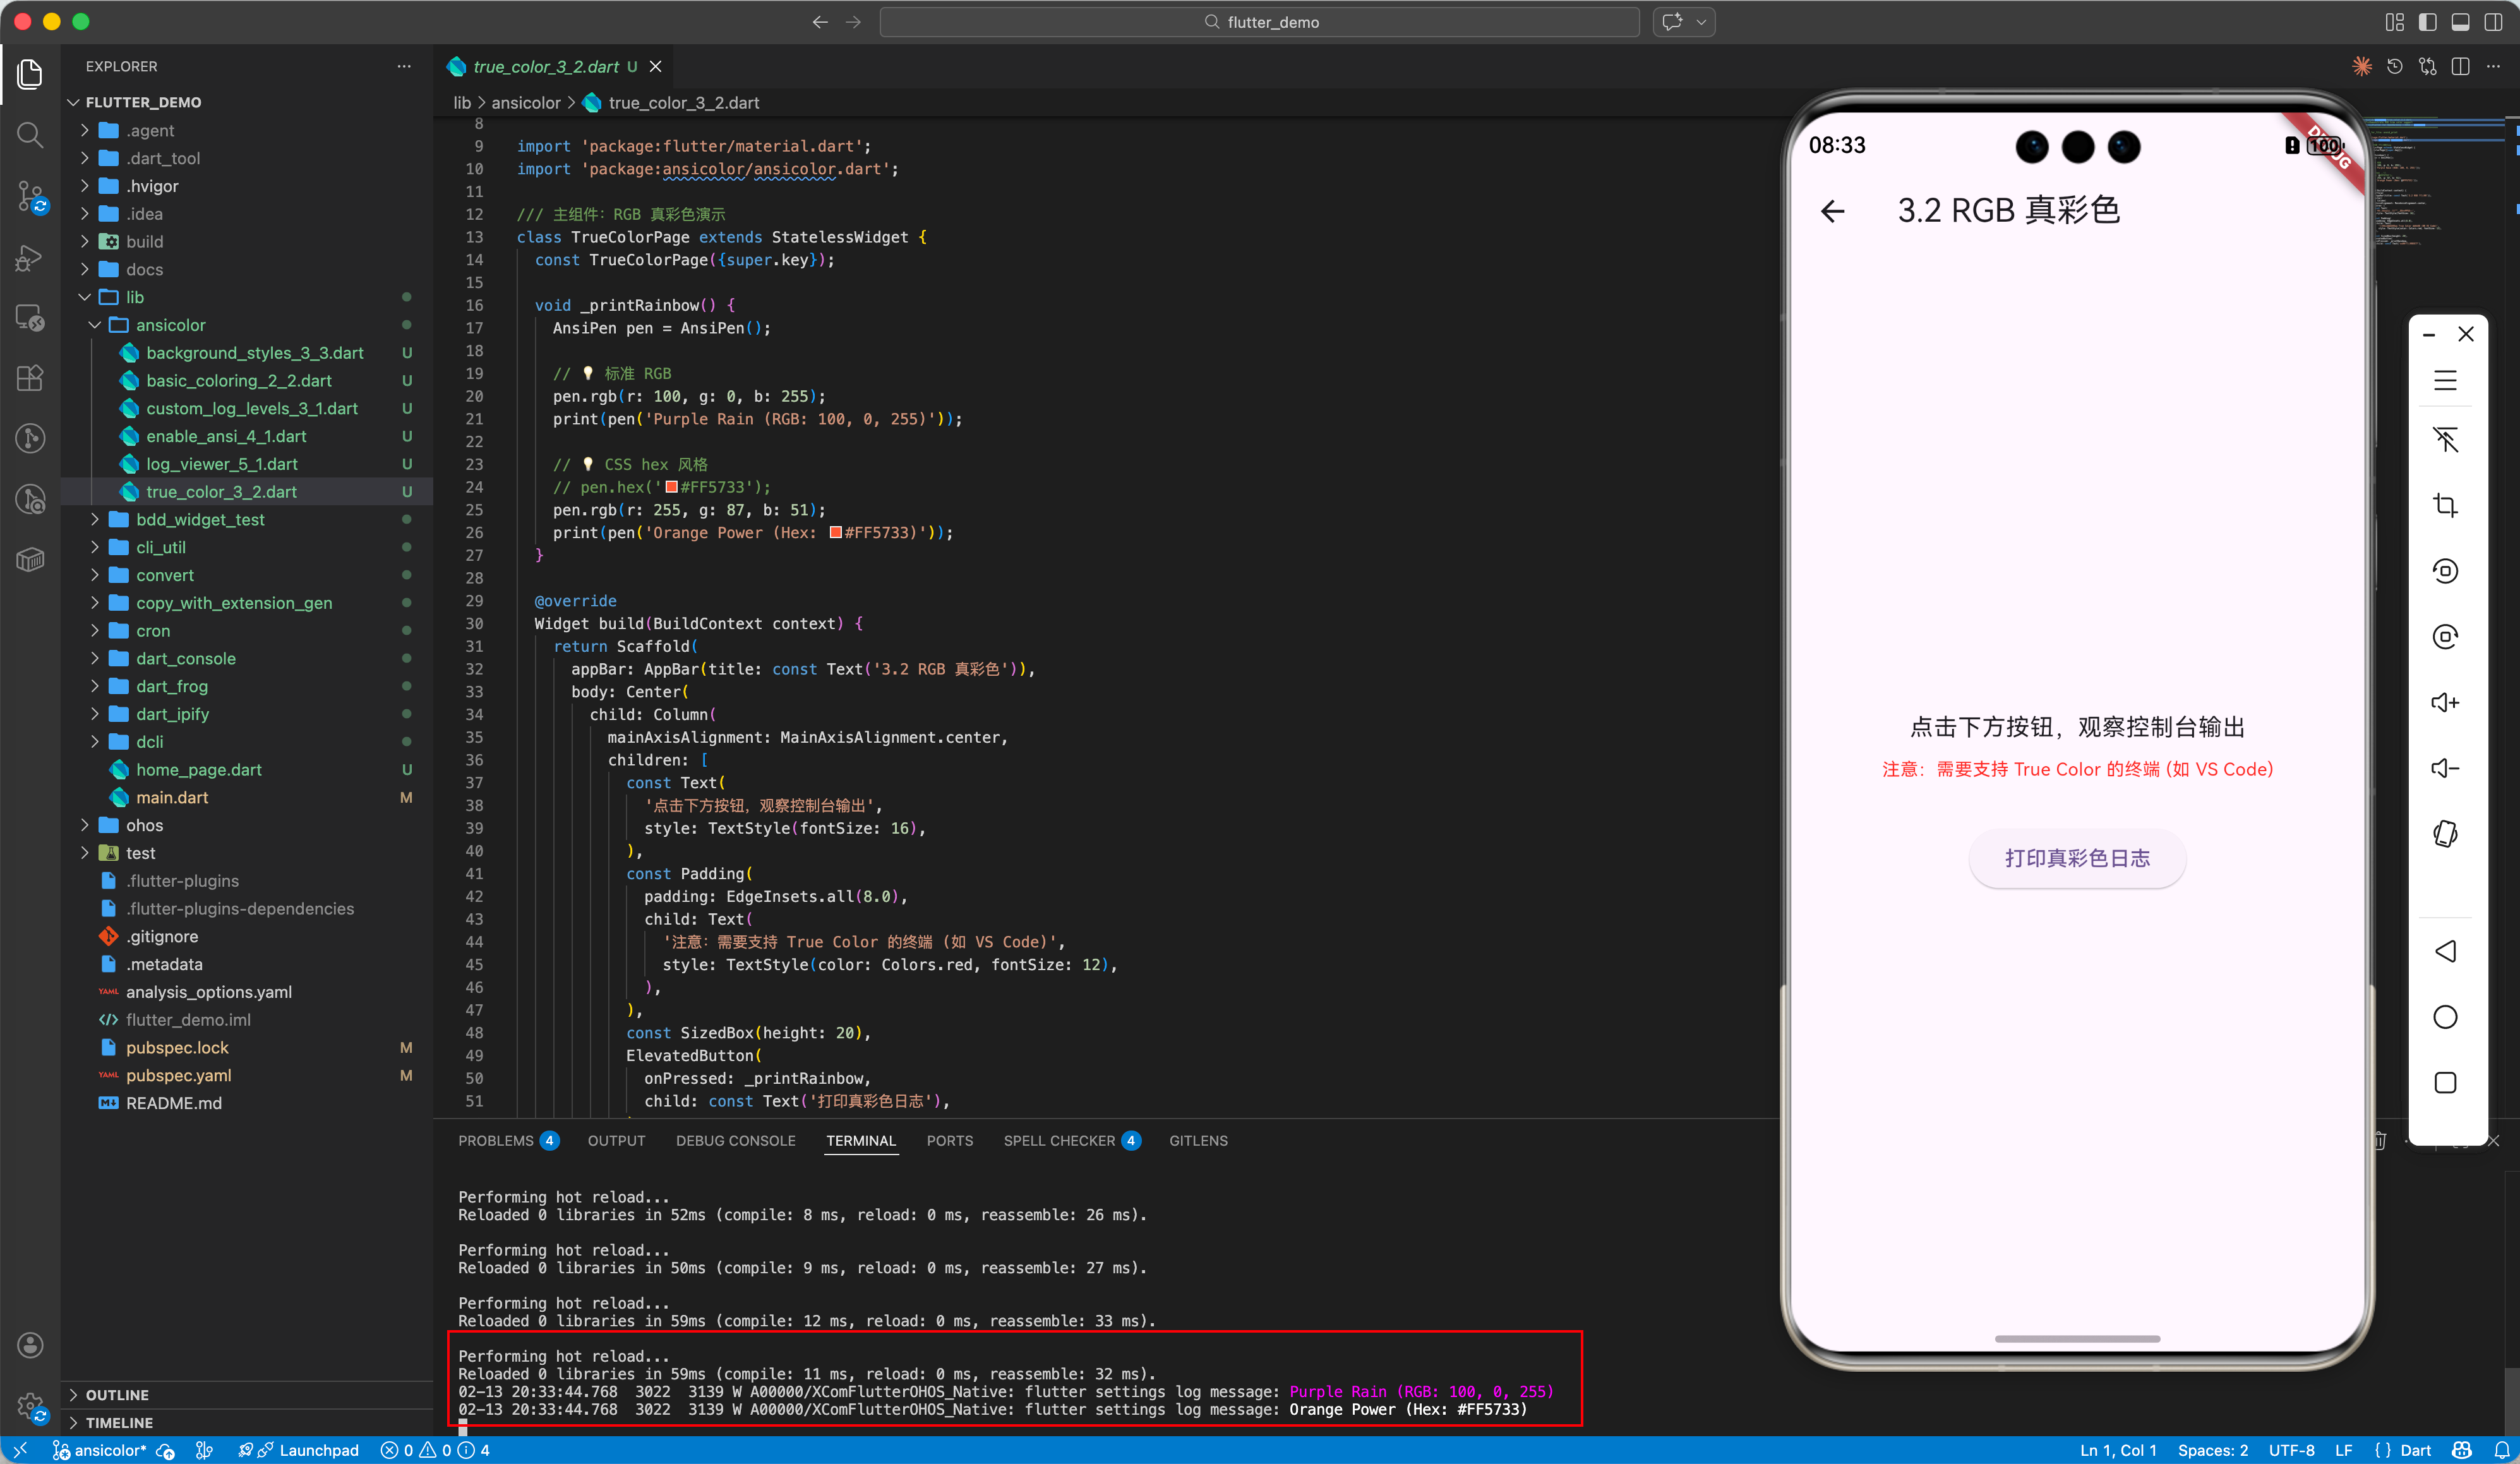Screen dimensions: 2520x1464
Task: Toggle primary side bar layout icon
Action: (2428, 22)
